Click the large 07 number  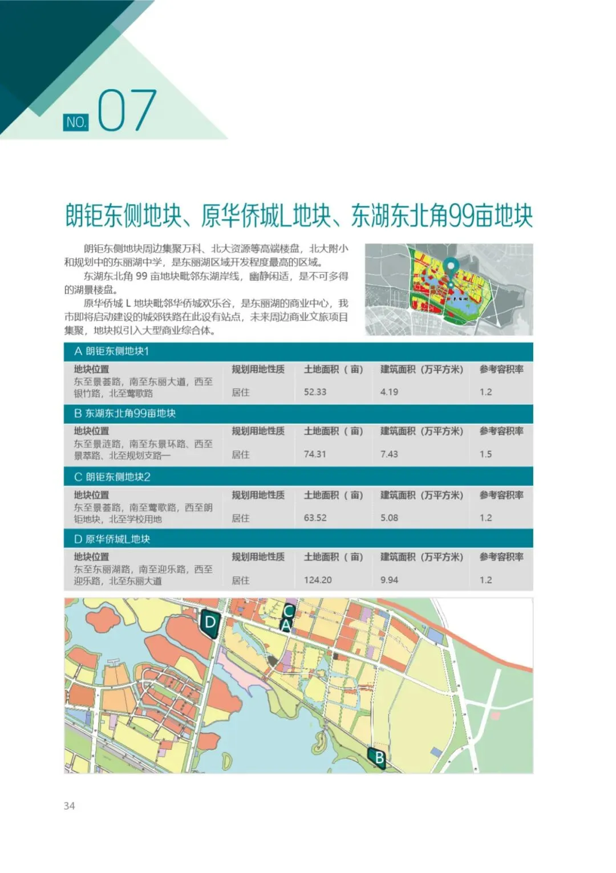point(127,110)
